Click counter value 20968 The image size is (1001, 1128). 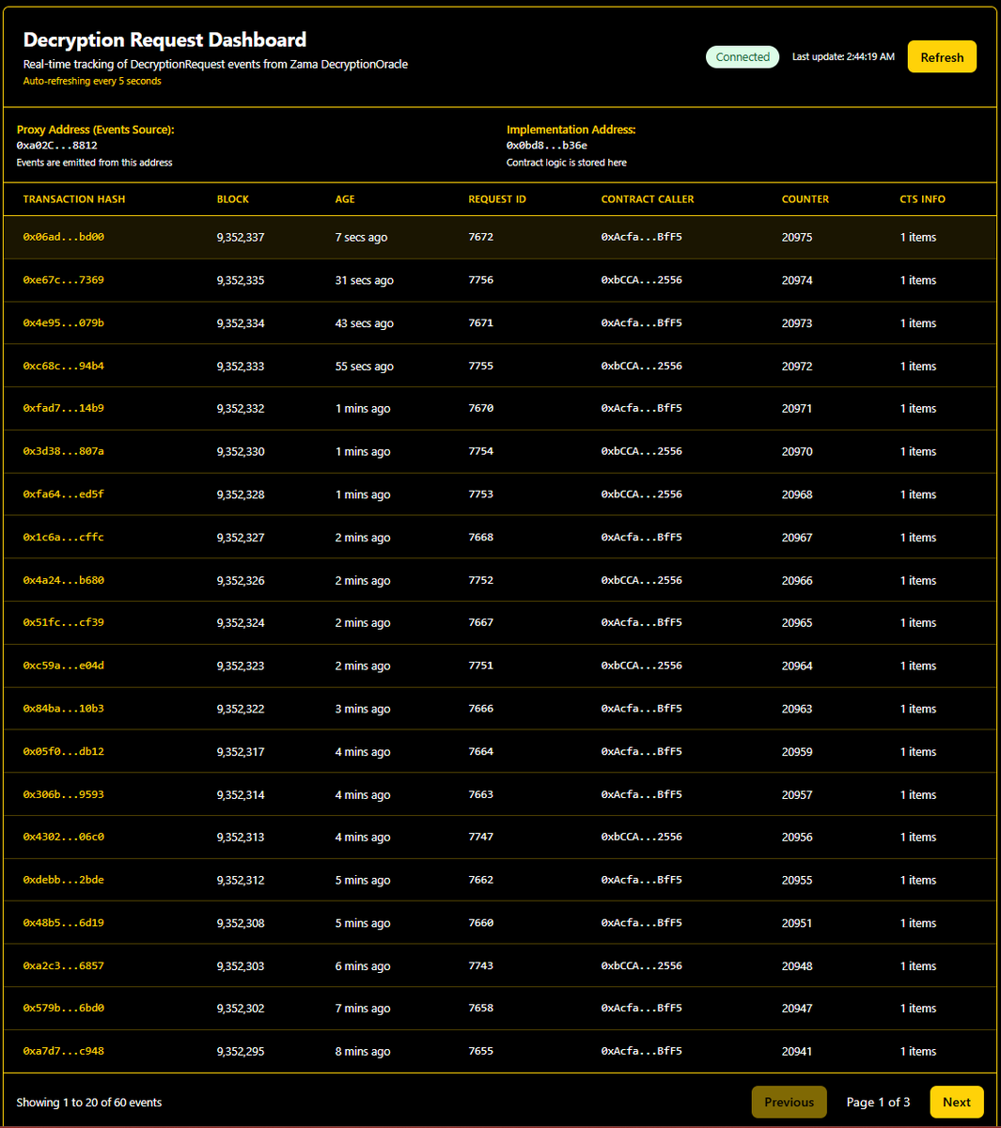click(797, 494)
